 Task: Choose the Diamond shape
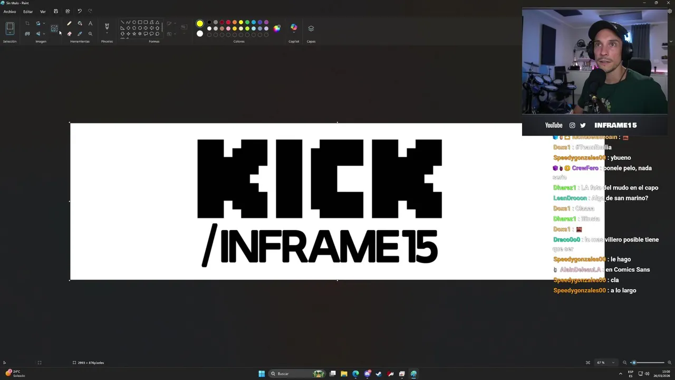click(128, 28)
